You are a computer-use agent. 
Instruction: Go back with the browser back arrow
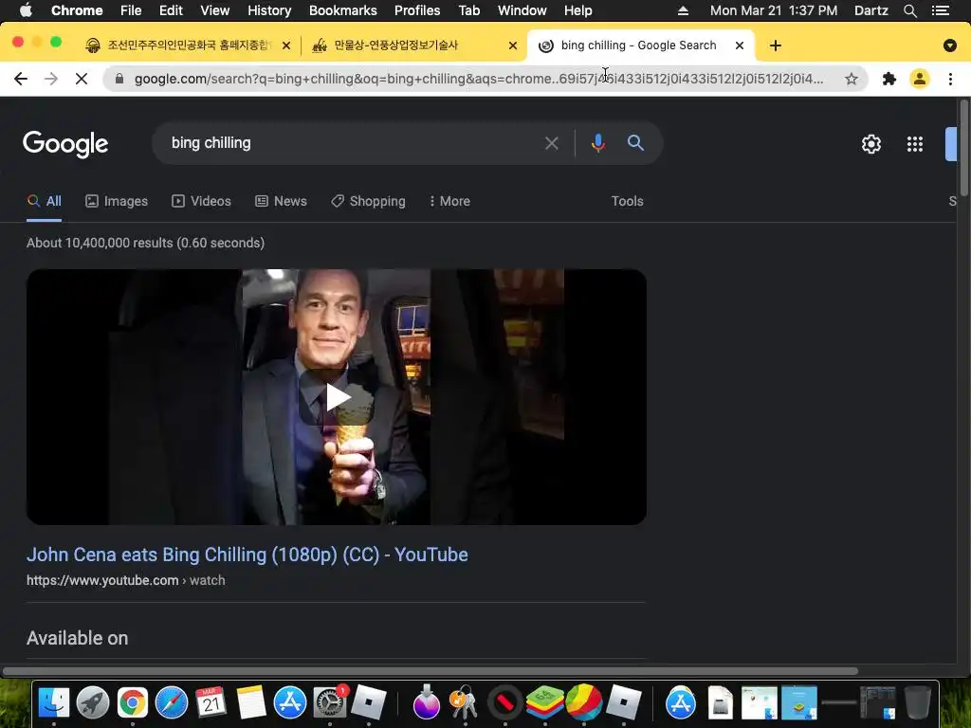click(x=21, y=79)
